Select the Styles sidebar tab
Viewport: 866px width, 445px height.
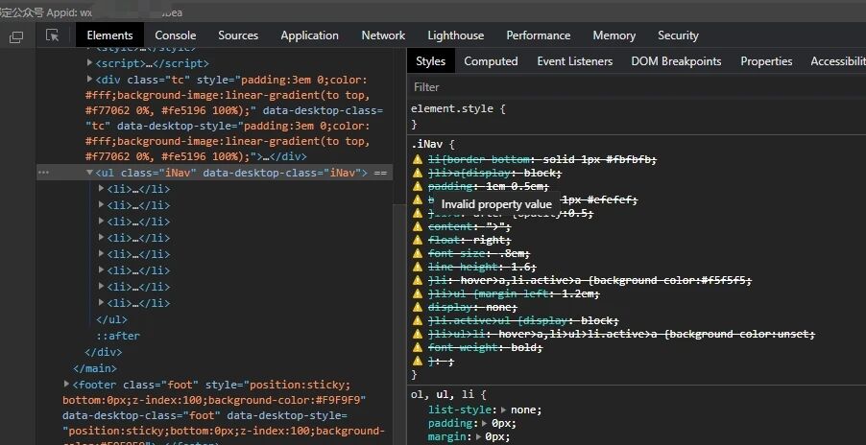click(x=431, y=61)
